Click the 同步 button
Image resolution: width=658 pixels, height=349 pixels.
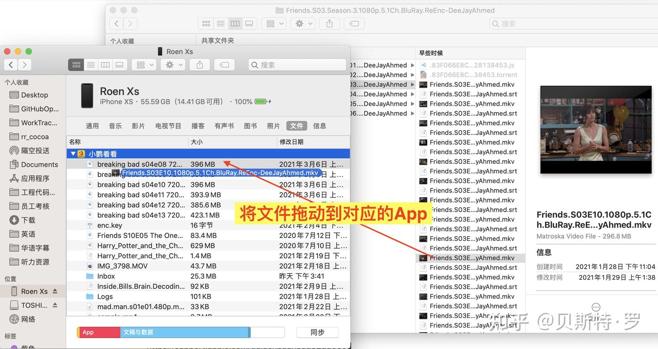click(318, 332)
